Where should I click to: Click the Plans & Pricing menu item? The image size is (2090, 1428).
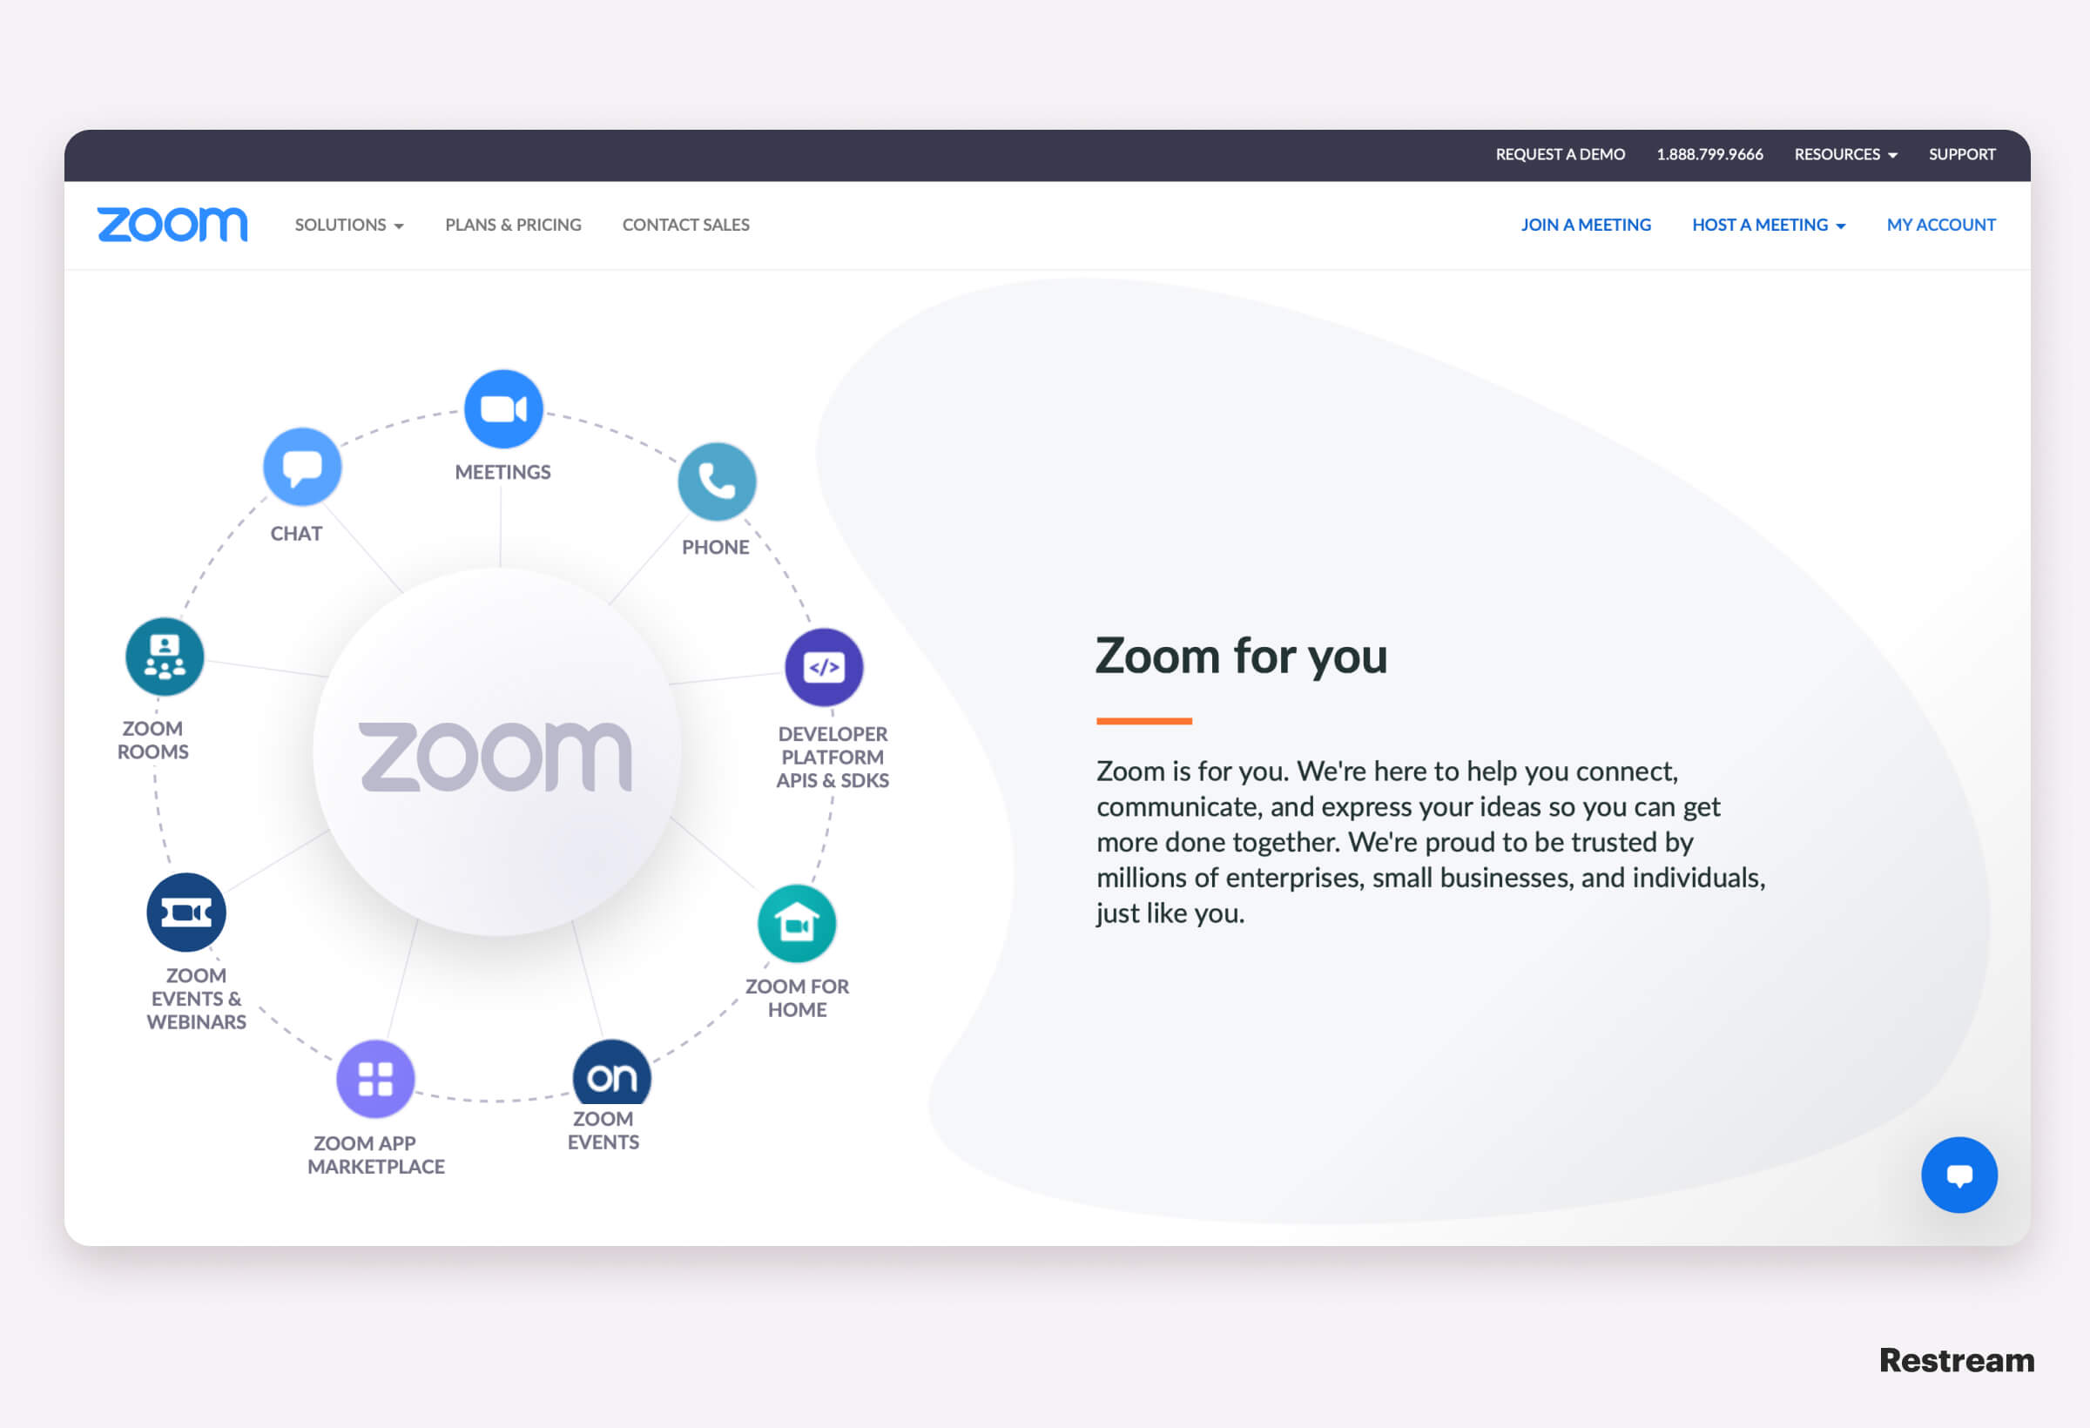(x=513, y=224)
